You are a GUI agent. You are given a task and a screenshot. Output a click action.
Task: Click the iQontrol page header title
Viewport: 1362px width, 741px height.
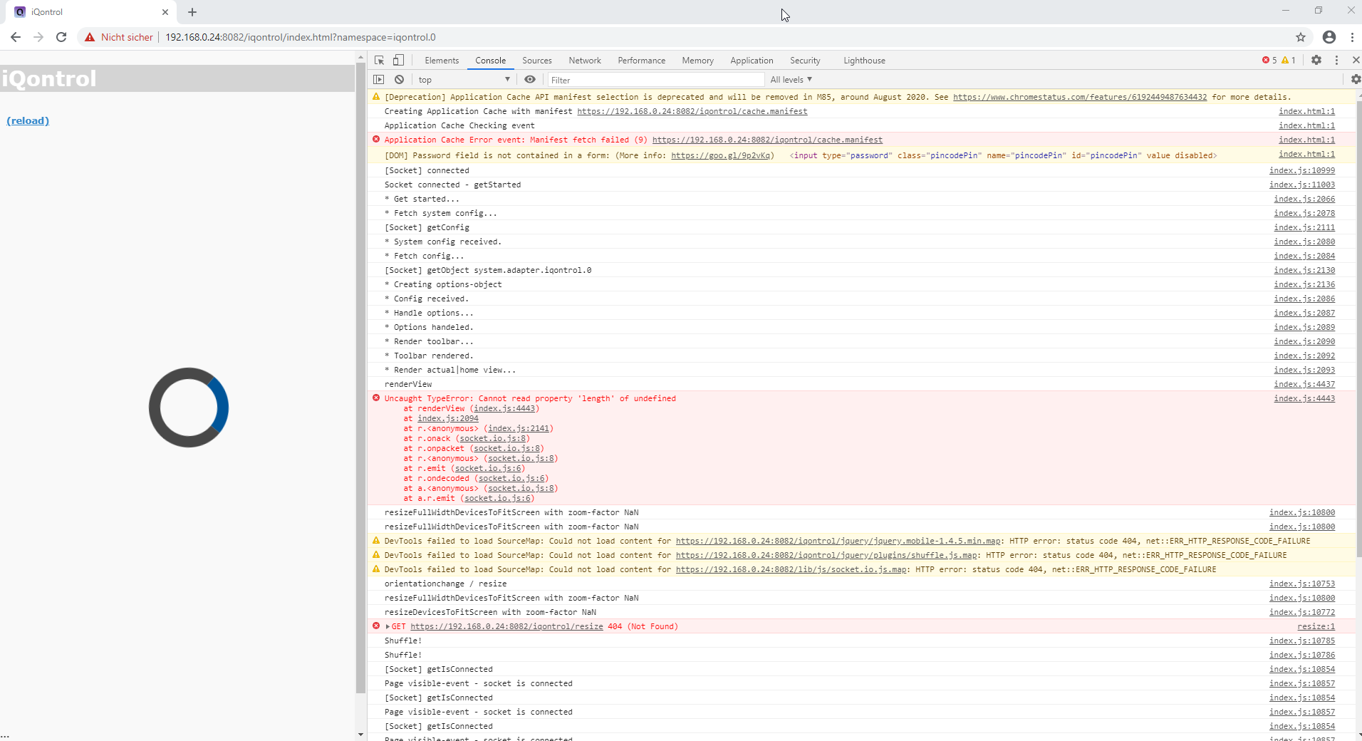(49, 78)
